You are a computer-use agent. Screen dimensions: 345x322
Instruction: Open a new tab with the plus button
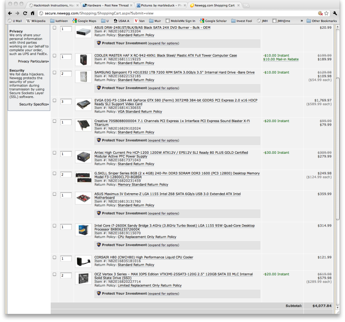[x=246, y=5]
